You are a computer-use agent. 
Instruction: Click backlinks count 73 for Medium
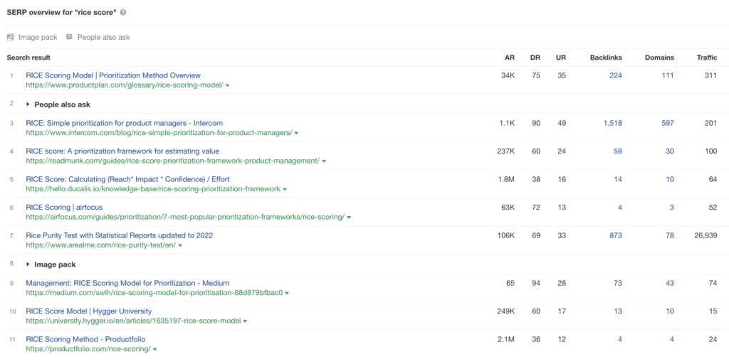(617, 283)
